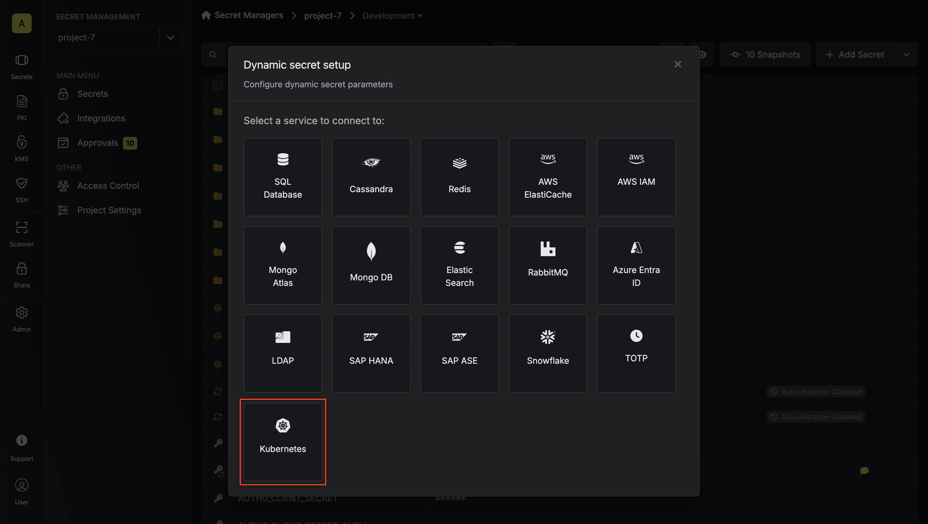Click the AUTH0_CLIENT_SECRET row name

(288, 499)
